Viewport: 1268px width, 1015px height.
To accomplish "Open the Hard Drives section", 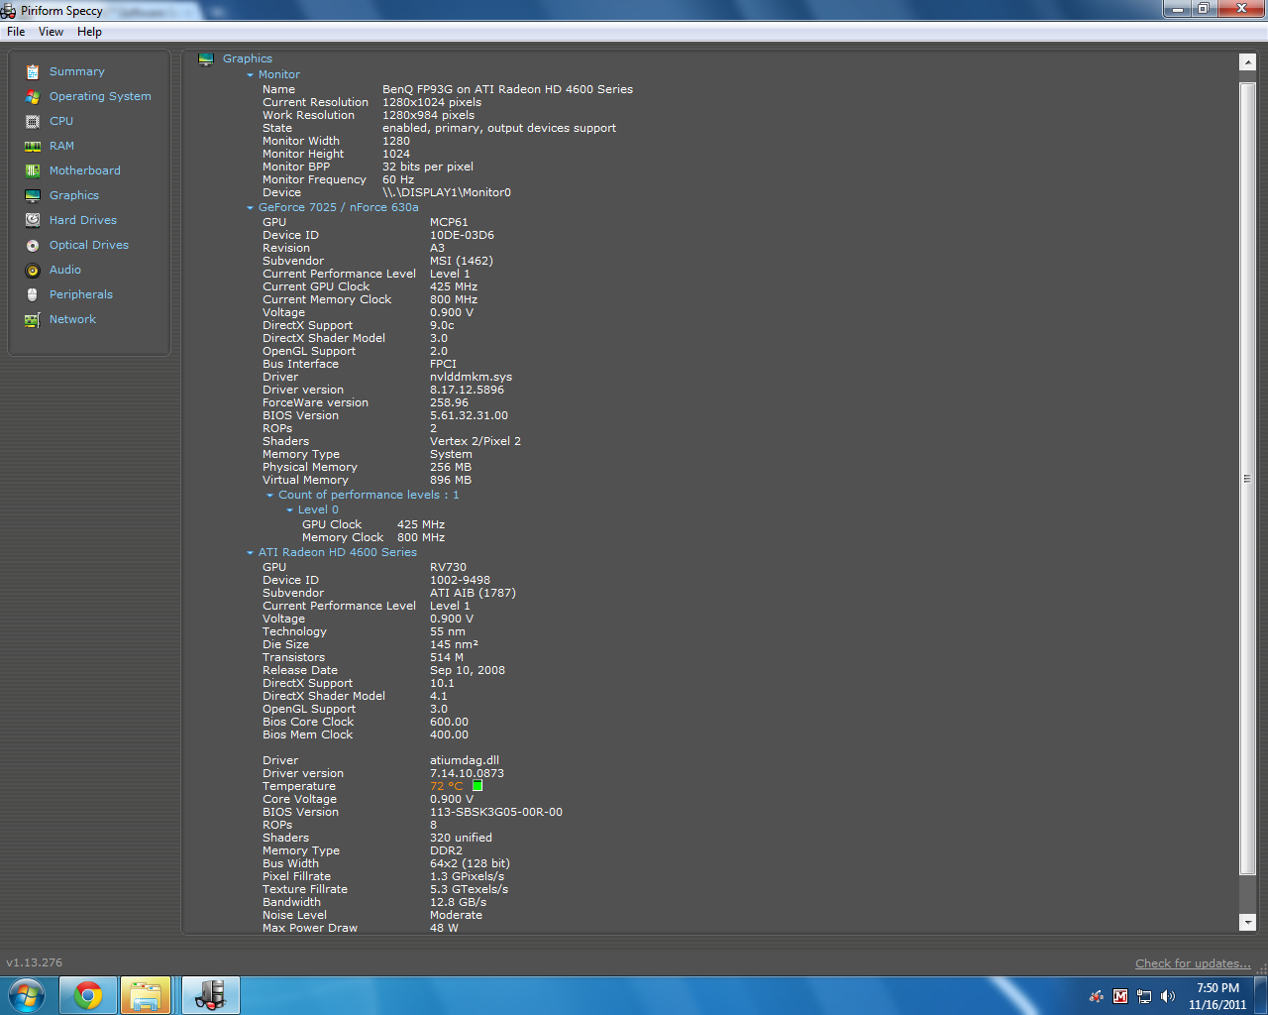I will click(x=83, y=220).
